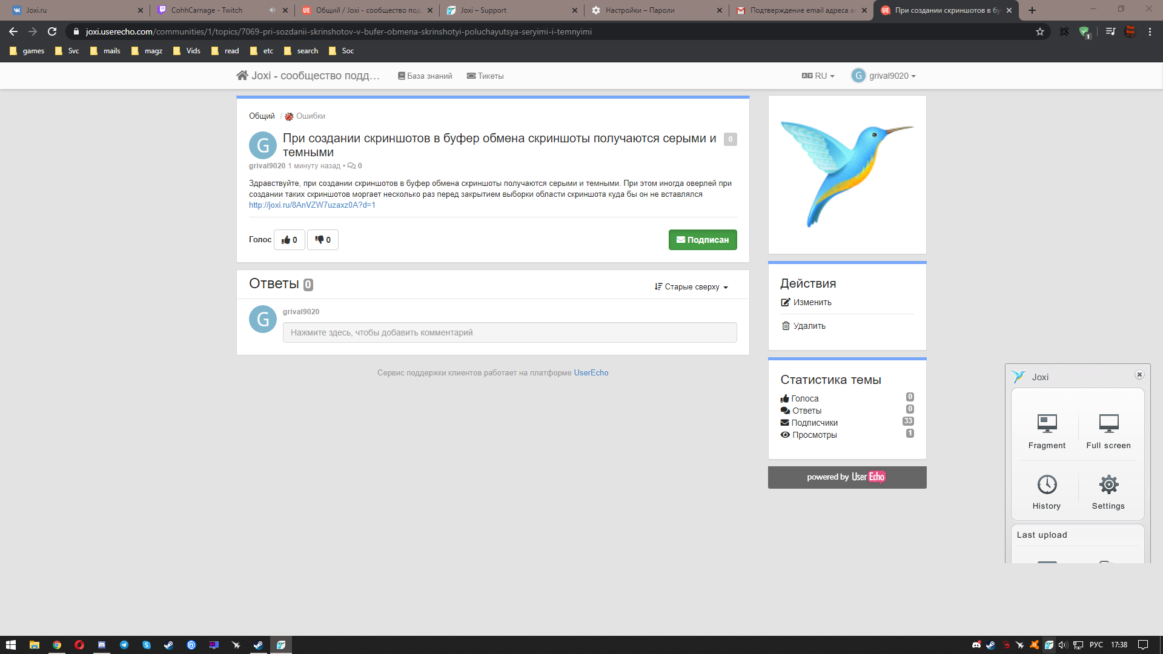This screenshot has width=1163, height=654.
Task: Click Fragment capture icon in Joxi
Action: [1047, 423]
